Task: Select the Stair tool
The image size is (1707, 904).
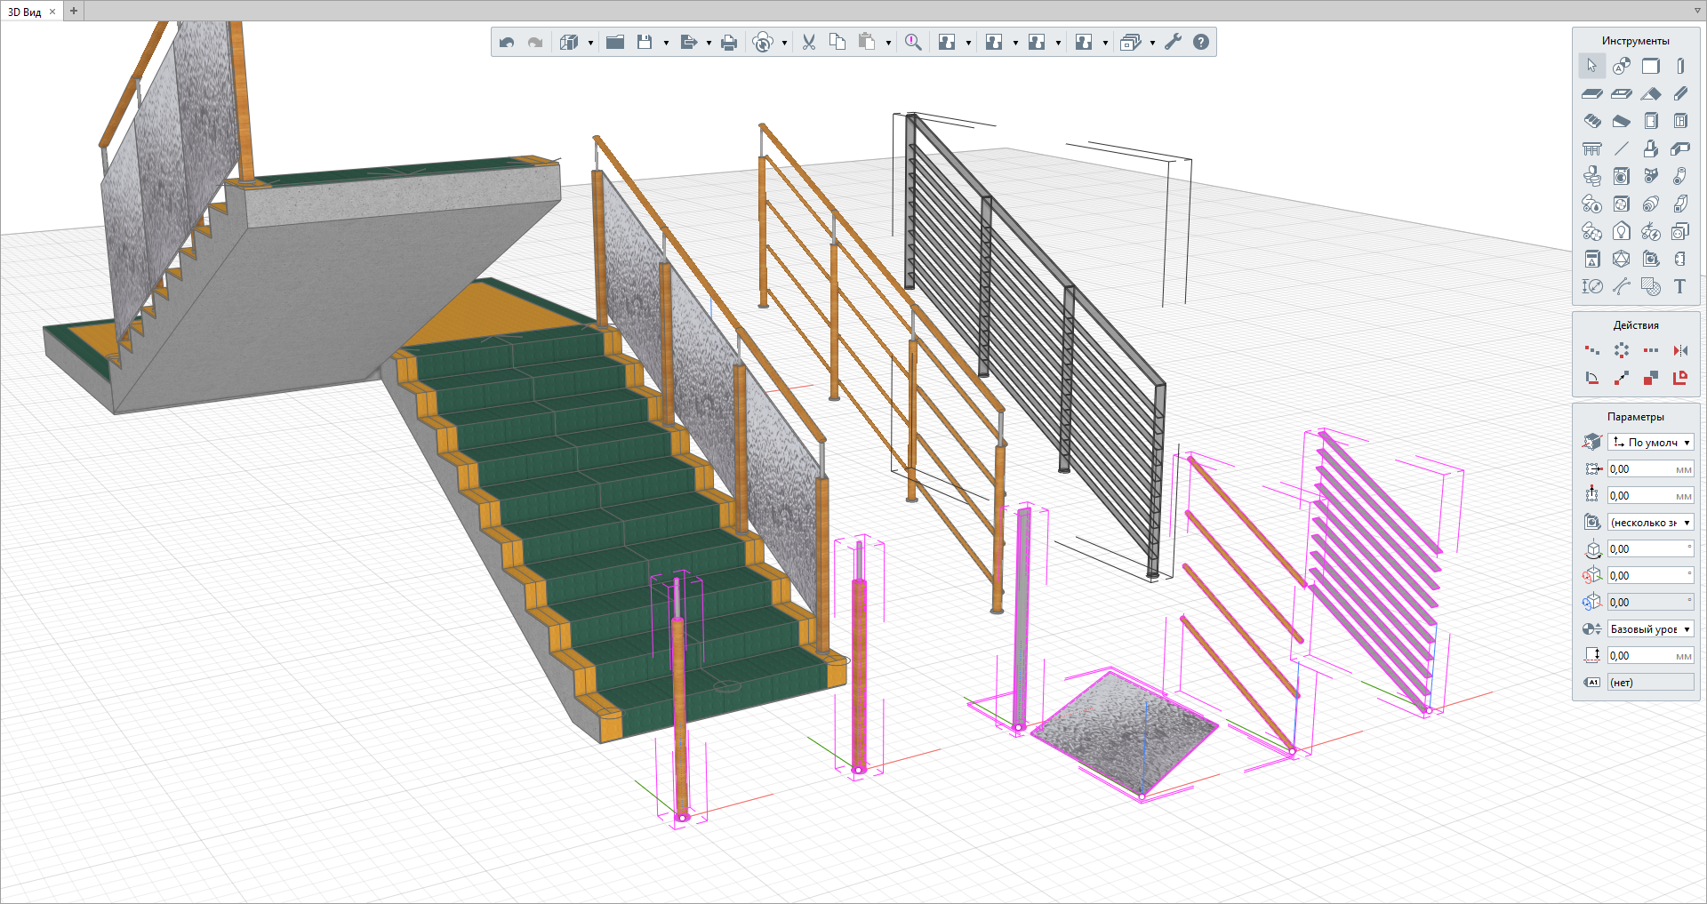Action: pyautogui.click(x=1592, y=121)
